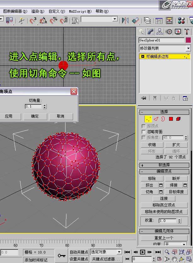Open the 修改器列表 dropdown
Screen dimensions: 193x263
(x=188, y=48)
